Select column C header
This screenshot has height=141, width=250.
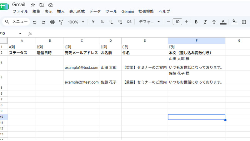coord(82,41)
